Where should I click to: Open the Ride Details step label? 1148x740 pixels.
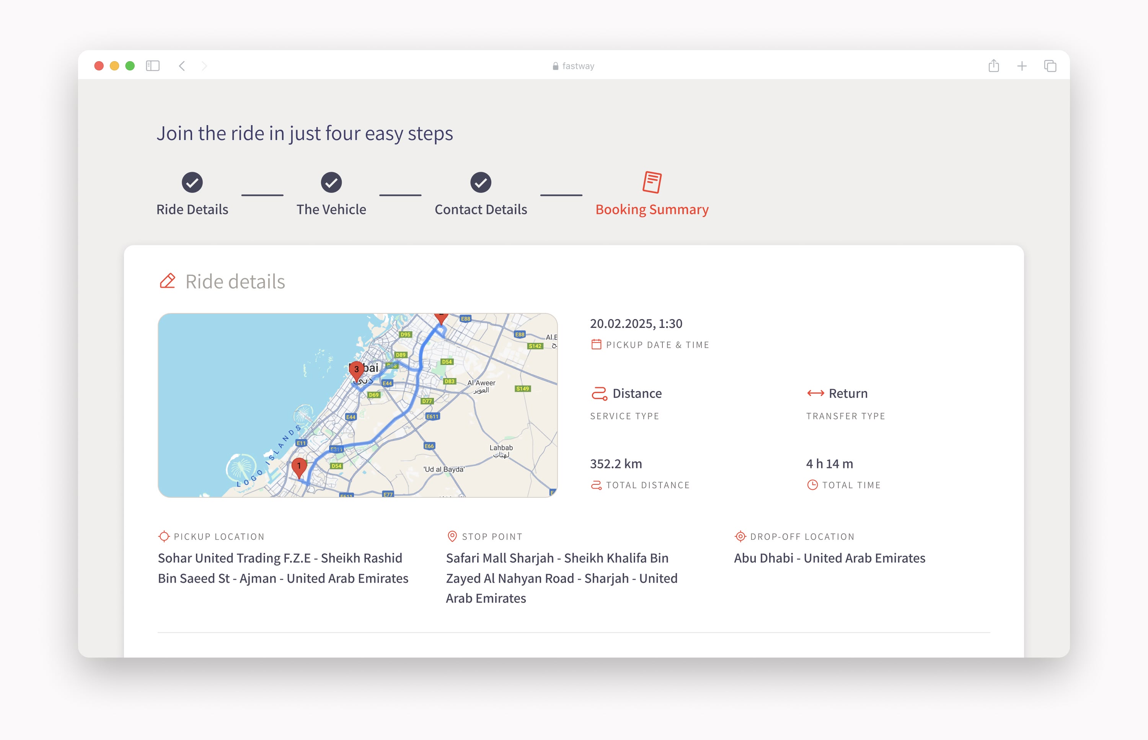[192, 210]
